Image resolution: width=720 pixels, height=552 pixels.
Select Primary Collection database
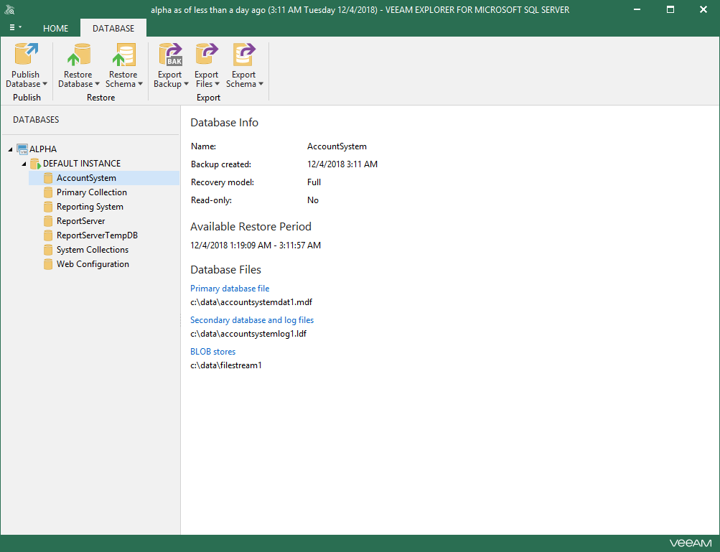[x=92, y=192]
